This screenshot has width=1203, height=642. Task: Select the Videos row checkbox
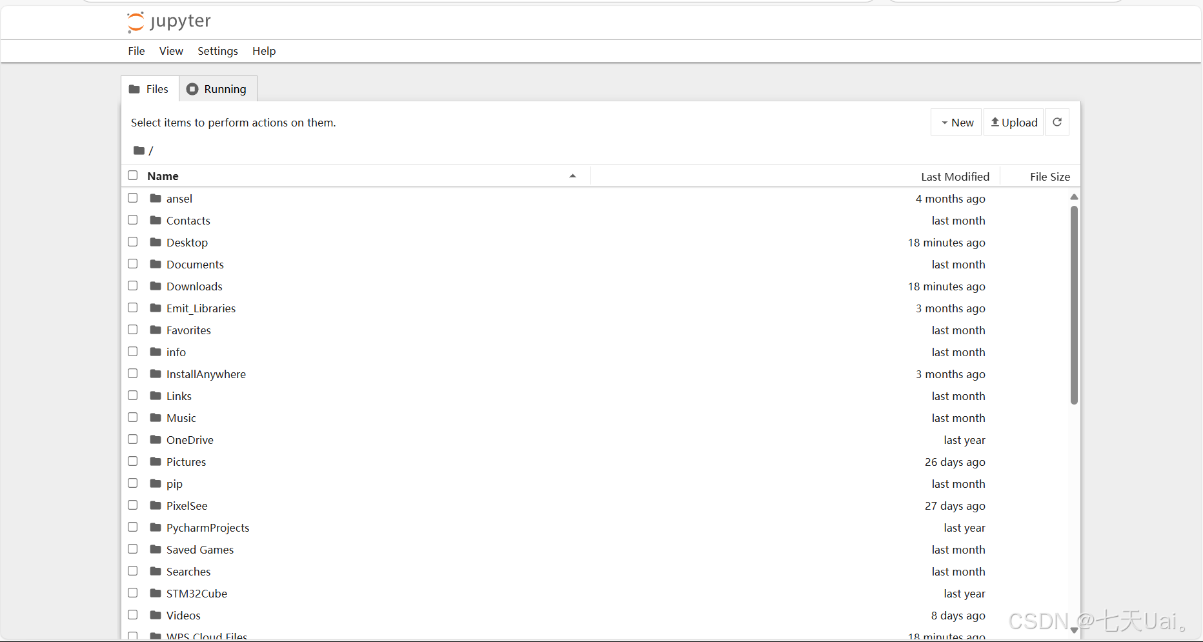pos(133,615)
